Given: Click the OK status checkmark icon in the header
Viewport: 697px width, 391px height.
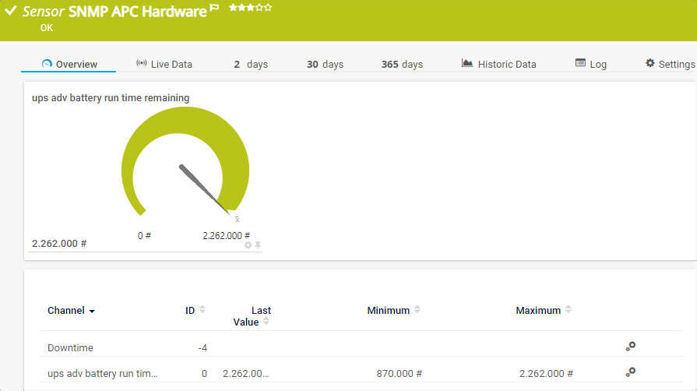Looking at the screenshot, I should click(x=11, y=12).
